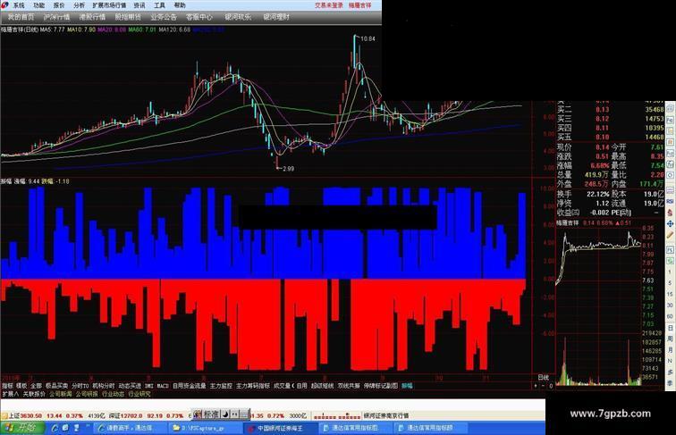Select the 模板 tab below chart
Image resolution: width=676 pixels, height=435 pixels.
[x=21, y=386]
